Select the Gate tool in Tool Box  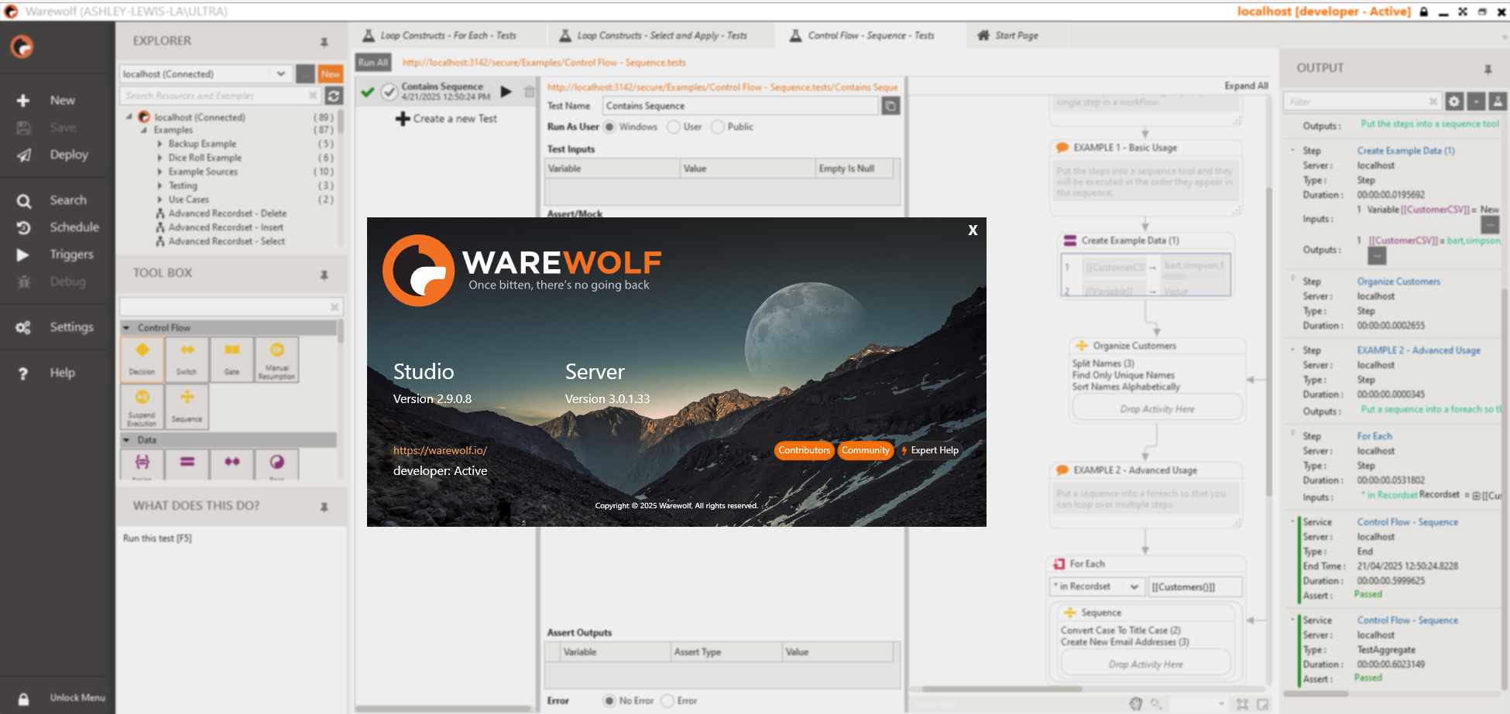click(232, 360)
